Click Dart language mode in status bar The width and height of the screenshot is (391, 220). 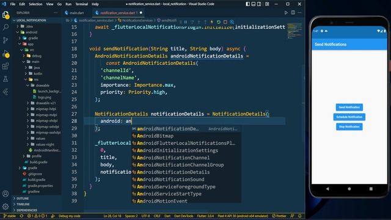[167, 216]
